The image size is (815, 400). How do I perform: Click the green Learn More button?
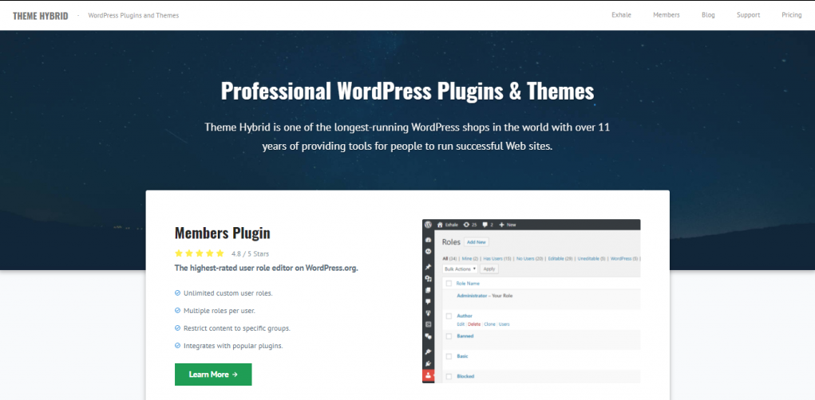click(213, 374)
